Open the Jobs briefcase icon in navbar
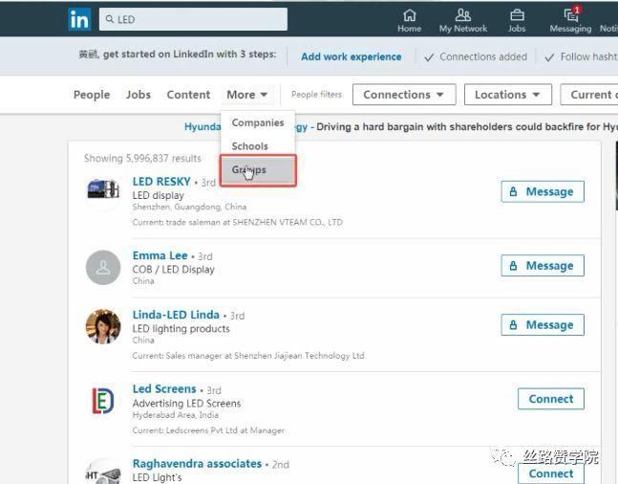The height and width of the screenshot is (484, 618). (x=517, y=20)
